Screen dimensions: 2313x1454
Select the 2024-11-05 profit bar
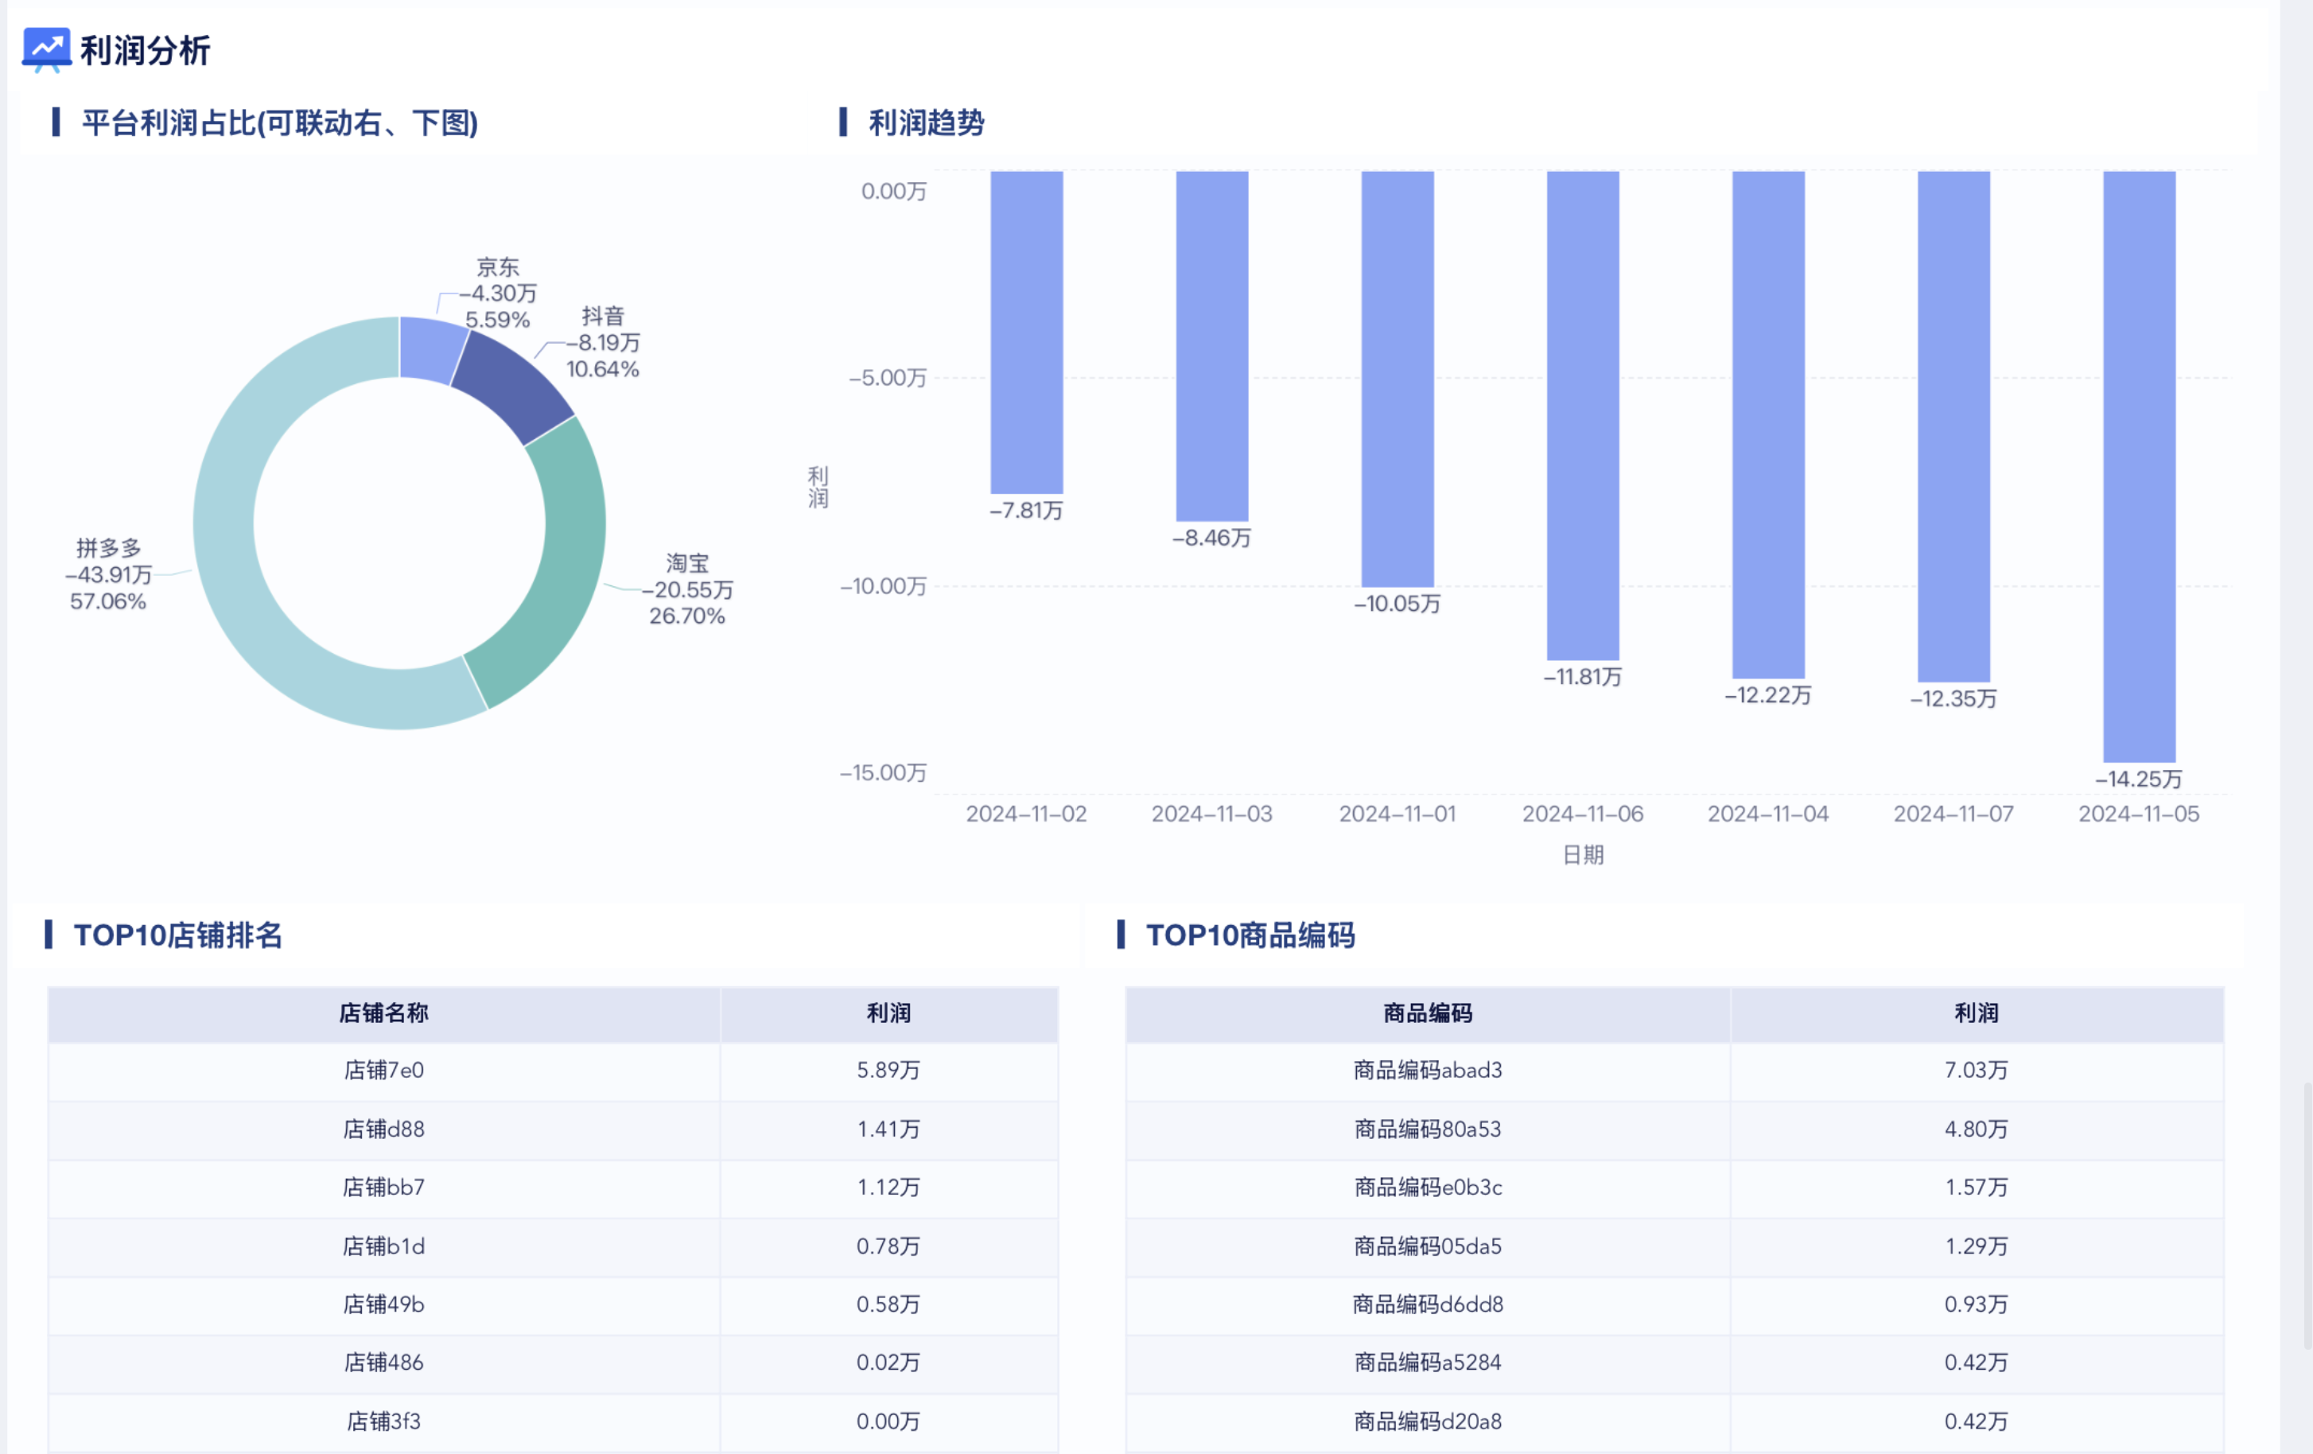(x=2138, y=466)
